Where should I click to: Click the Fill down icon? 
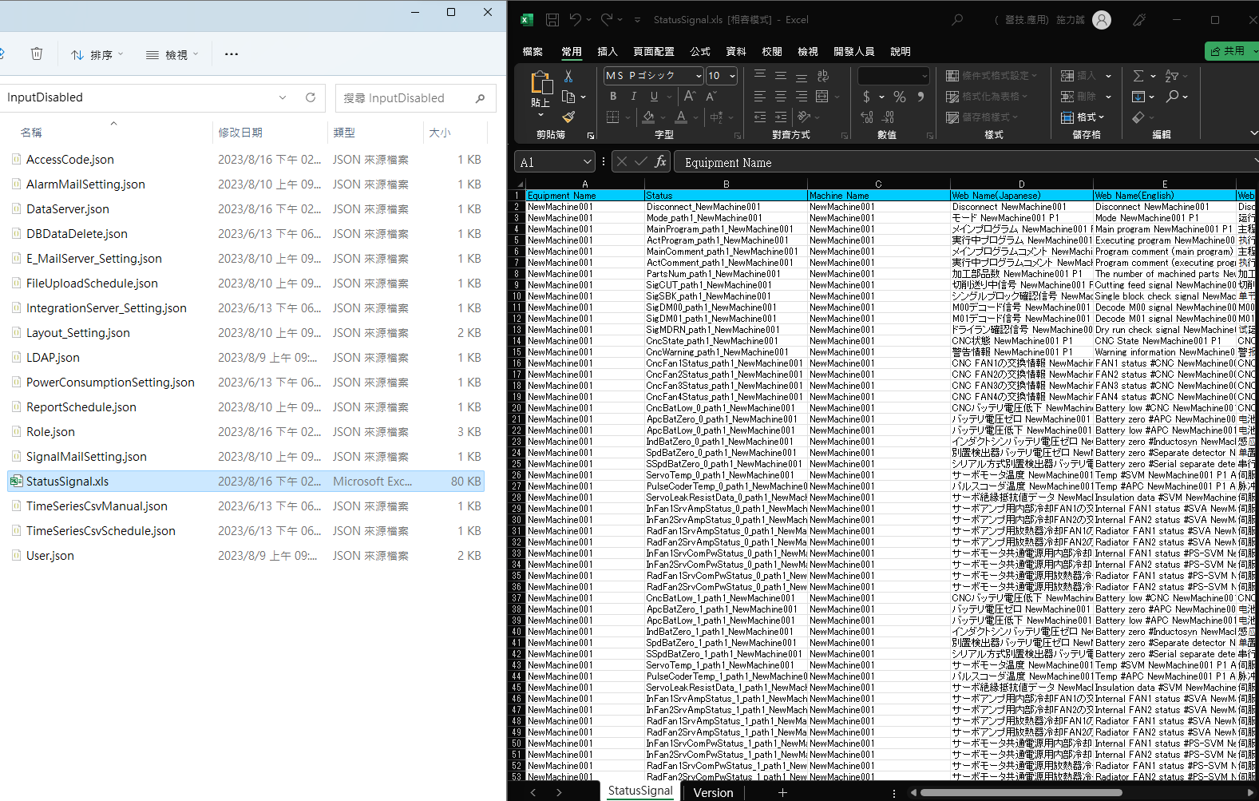click(x=1138, y=97)
